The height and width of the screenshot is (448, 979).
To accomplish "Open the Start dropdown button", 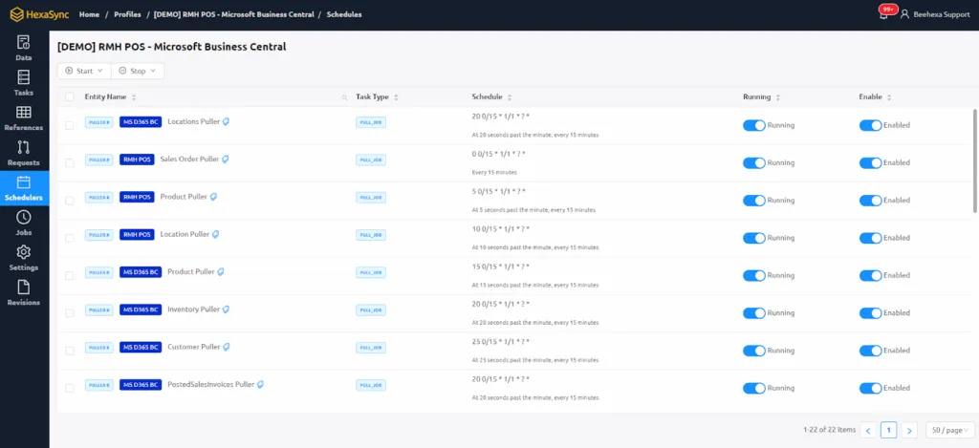I will pyautogui.click(x=84, y=71).
